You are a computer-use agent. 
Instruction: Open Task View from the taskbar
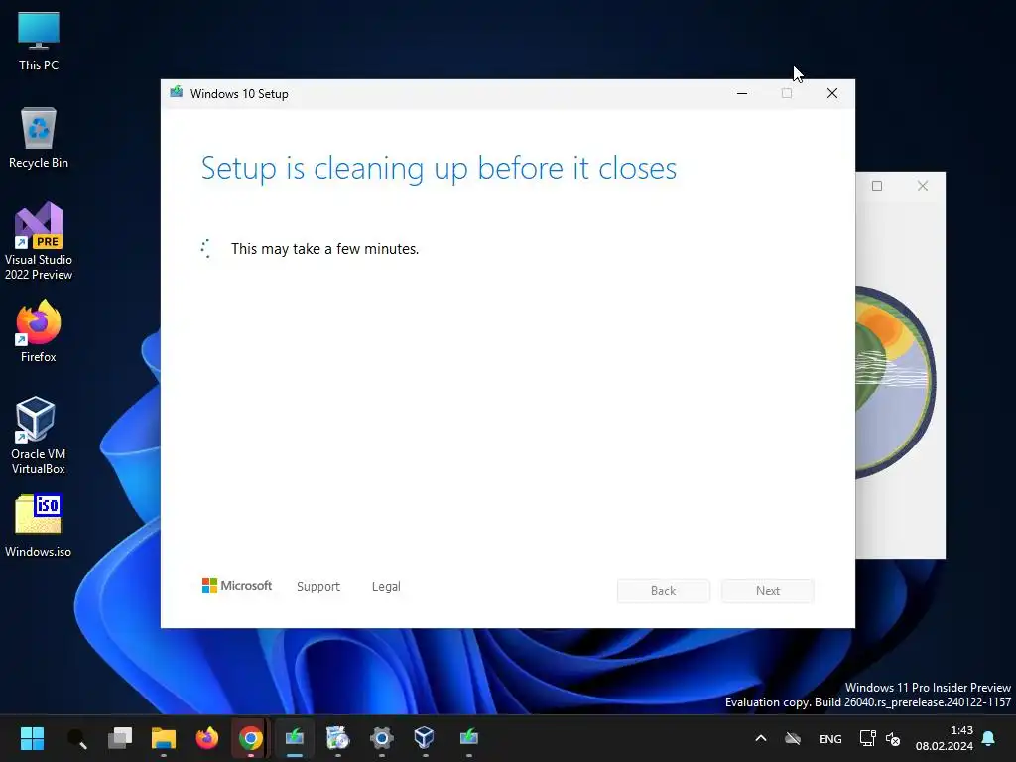click(x=120, y=738)
